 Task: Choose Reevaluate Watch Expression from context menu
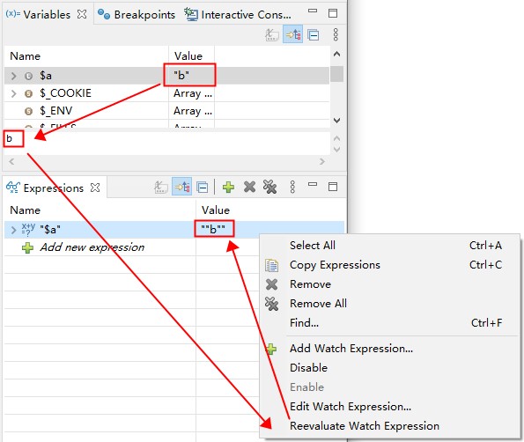tap(365, 426)
